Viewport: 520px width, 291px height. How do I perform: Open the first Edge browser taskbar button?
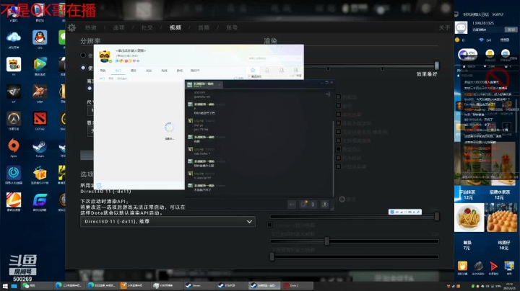coord(69,286)
